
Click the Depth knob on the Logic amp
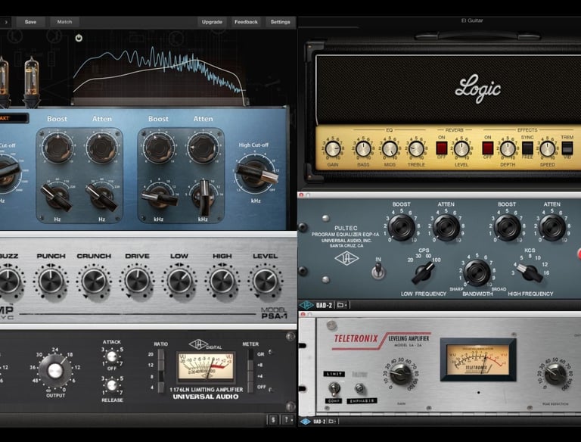508,149
